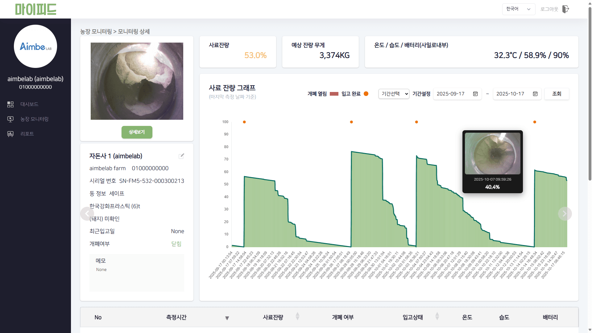Select the 농장 모니터링 sidebar icon
592x333 pixels.
coord(10,119)
